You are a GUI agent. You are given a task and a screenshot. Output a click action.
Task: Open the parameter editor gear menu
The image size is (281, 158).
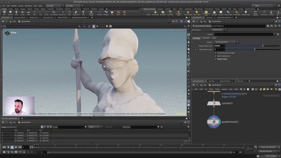click(268, 26)
